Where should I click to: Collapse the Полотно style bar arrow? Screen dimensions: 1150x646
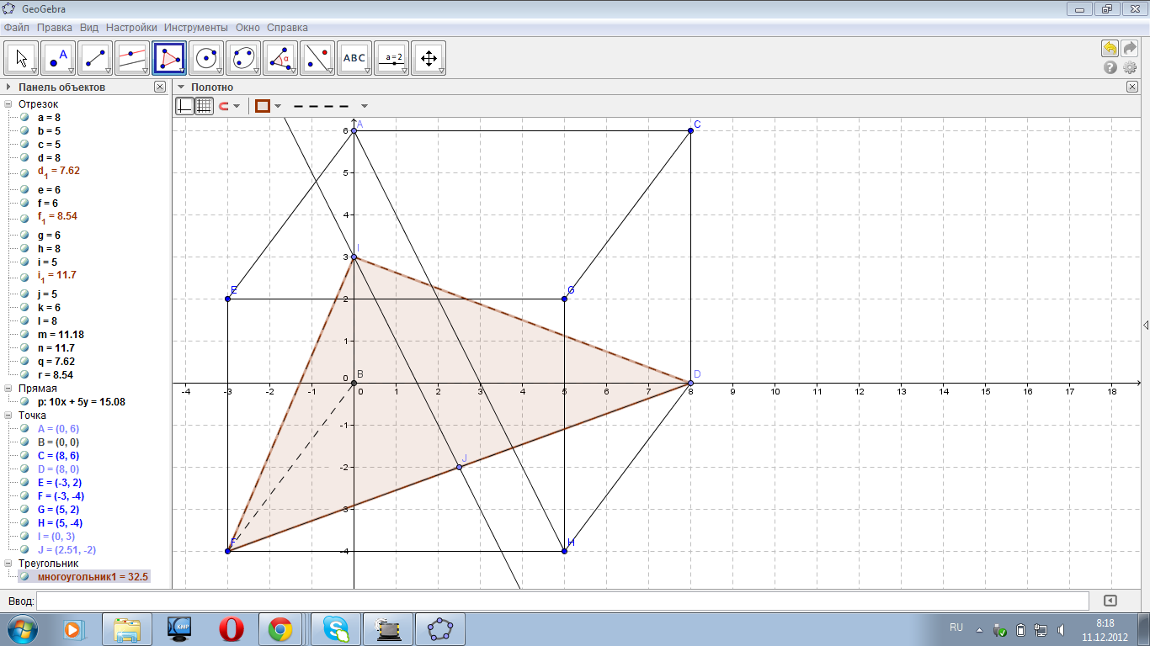point(180,87)
